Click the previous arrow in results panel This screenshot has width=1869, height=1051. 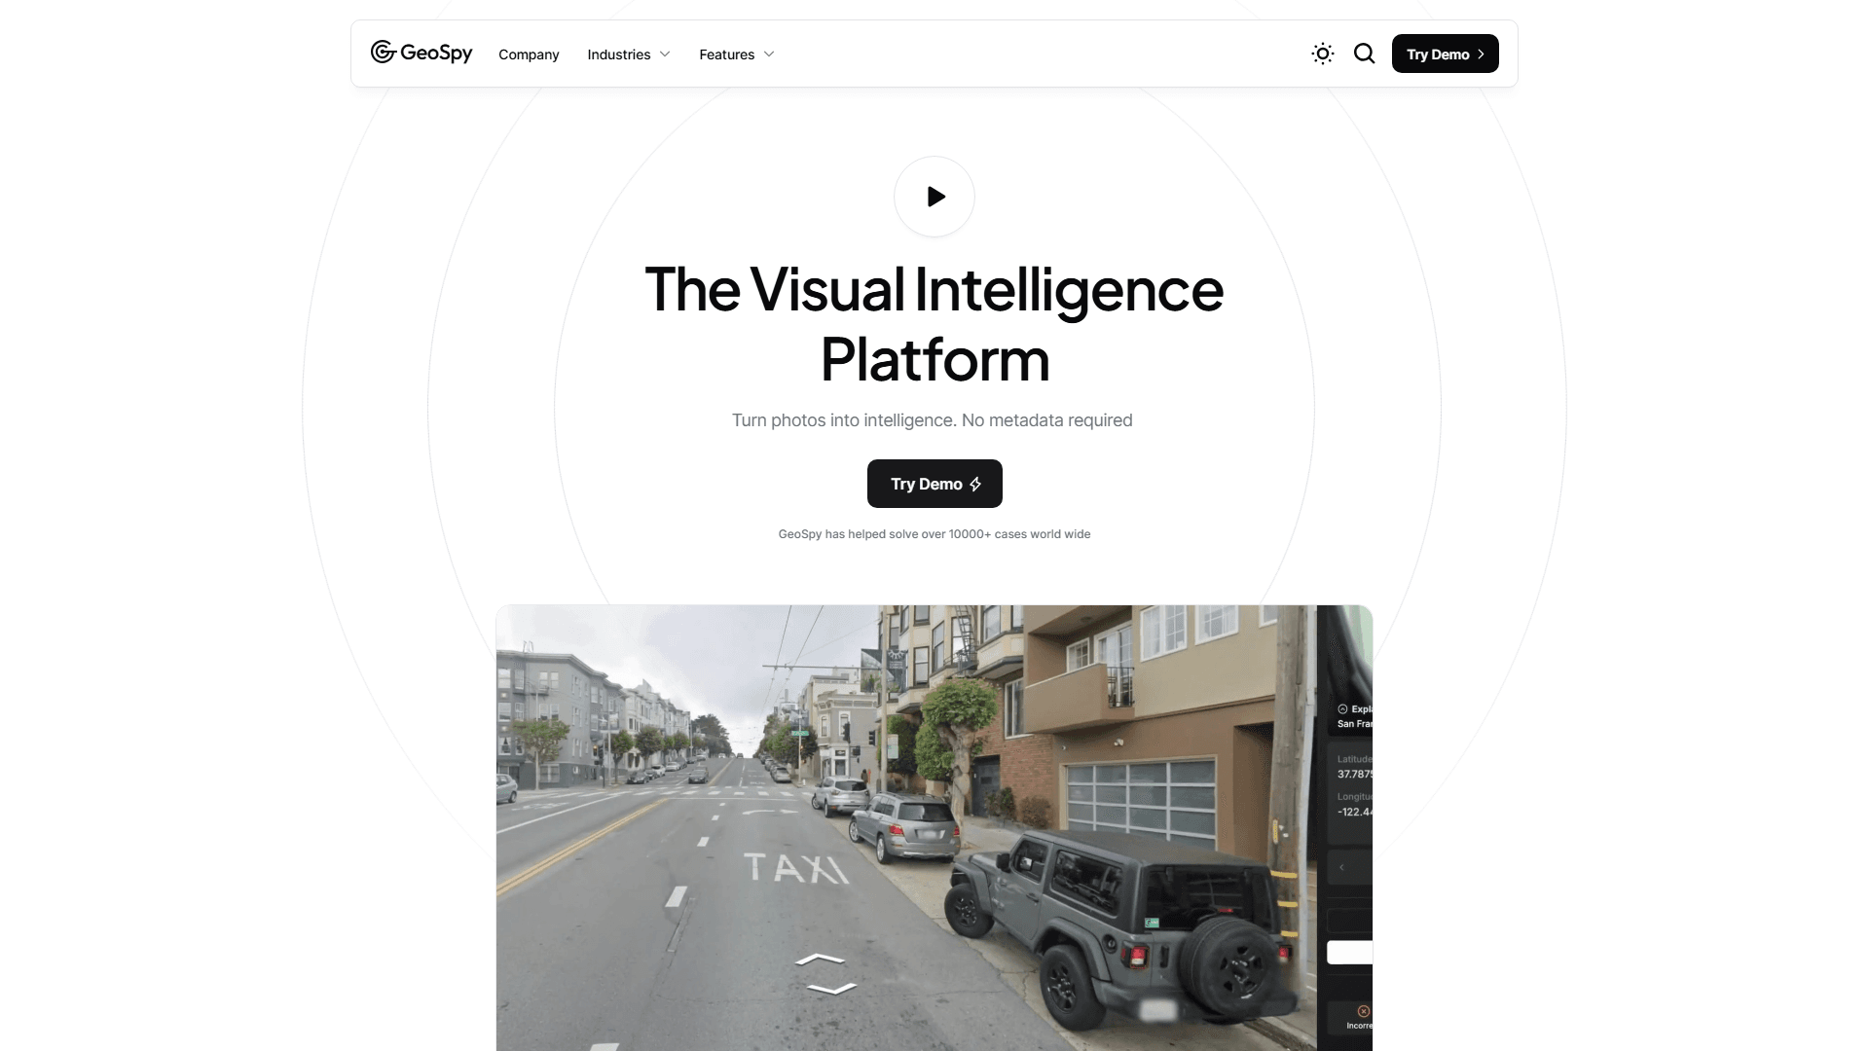pyautogui.click(x=1341, y=867)
